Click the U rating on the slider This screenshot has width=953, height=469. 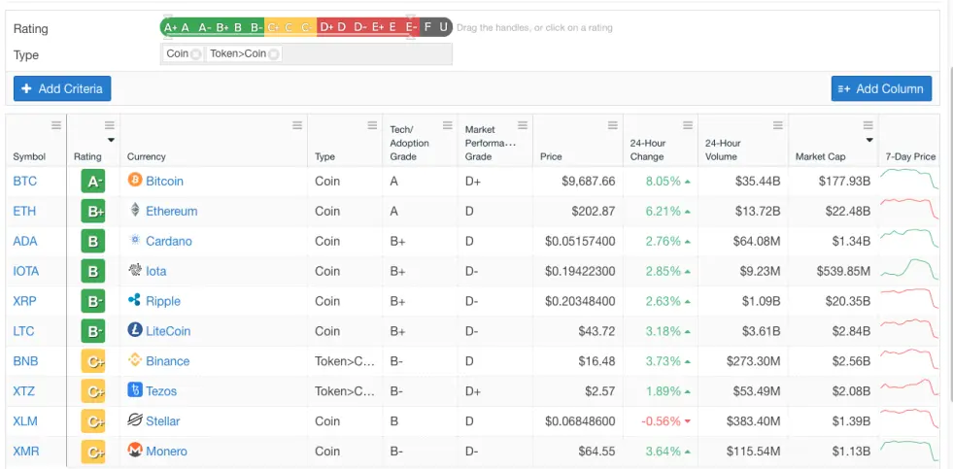[x=444, y=27]
